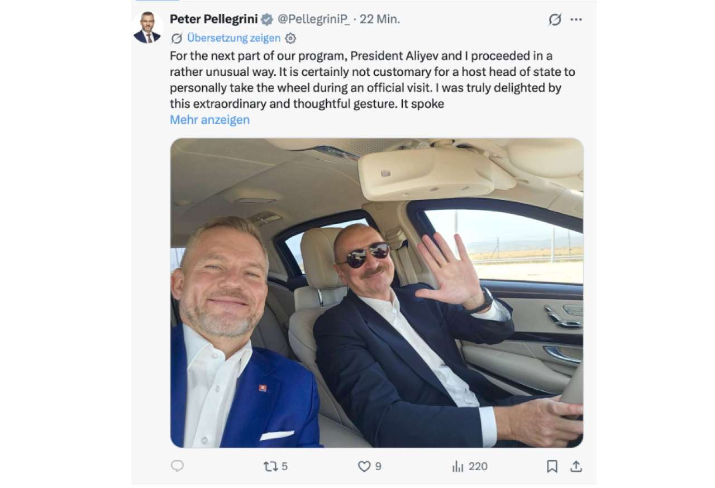Click the blue verified badge
This screenshot has width=715, height=488.
click(267, 20)
